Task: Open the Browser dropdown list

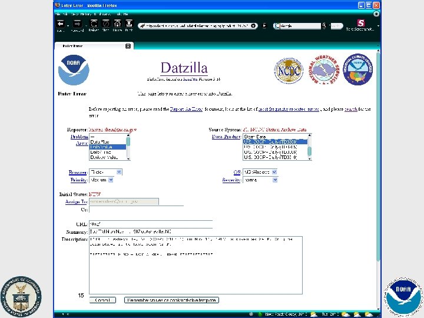Action: pos(106,172)
